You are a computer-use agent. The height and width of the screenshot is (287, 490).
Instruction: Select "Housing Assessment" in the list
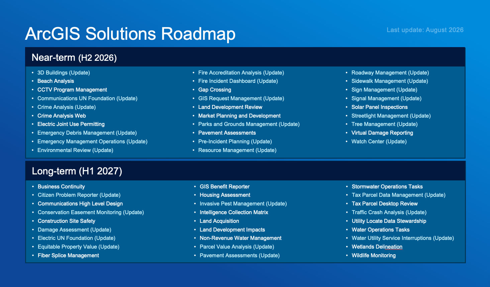225,195
